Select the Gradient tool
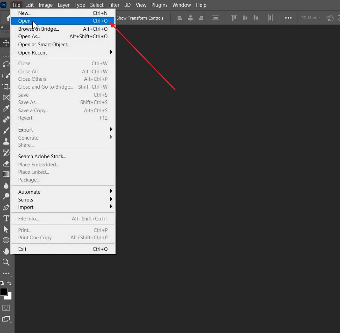Image resolution: width=340 pixels, height=333 pixels. pos(6,174)
